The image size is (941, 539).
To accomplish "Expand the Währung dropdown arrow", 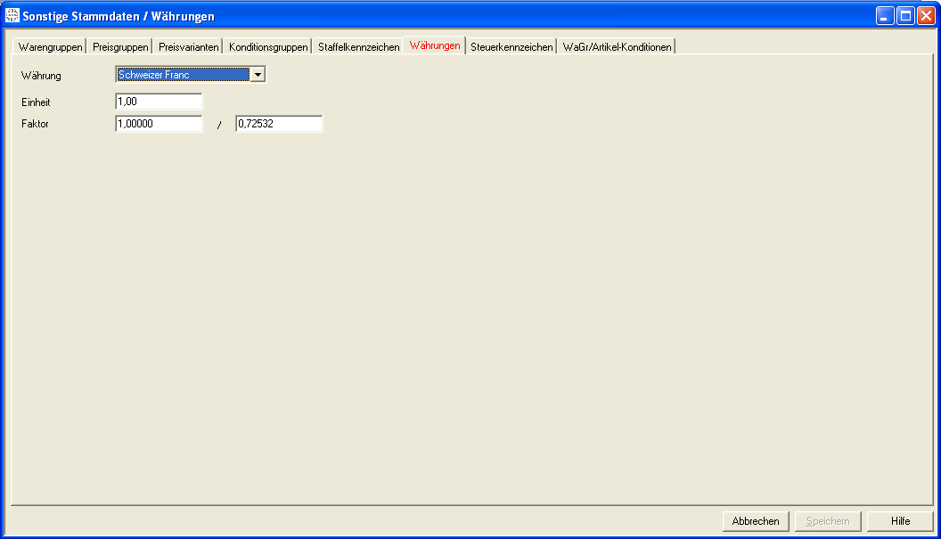I will pos(258,76).
